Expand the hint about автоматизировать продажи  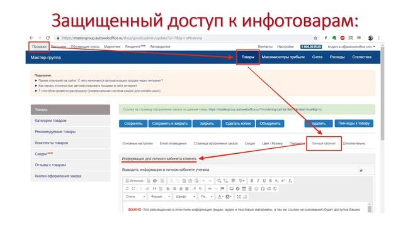point(88,85)
